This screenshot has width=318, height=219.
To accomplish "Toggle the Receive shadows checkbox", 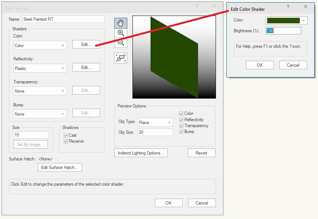I will (x=66, y=142).
